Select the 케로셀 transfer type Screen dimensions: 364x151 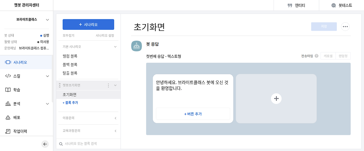[328, 56]
